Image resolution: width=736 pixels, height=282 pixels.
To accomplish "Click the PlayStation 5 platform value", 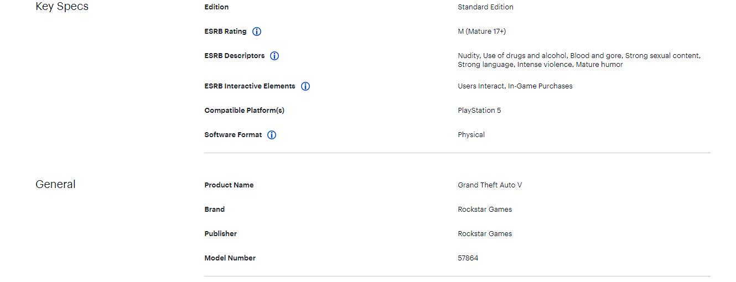I will coord(479,111).
